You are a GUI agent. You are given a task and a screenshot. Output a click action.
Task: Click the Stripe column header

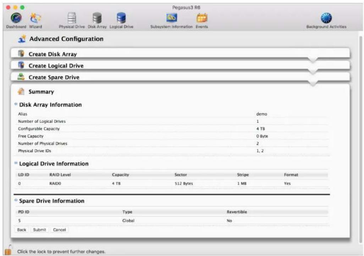(243, 175)
